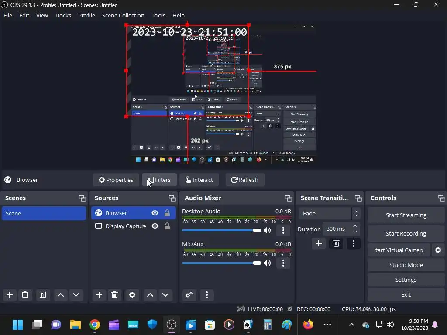Click Start Streaming button
The height and width of the screenshot is (335, 447).
406,215
